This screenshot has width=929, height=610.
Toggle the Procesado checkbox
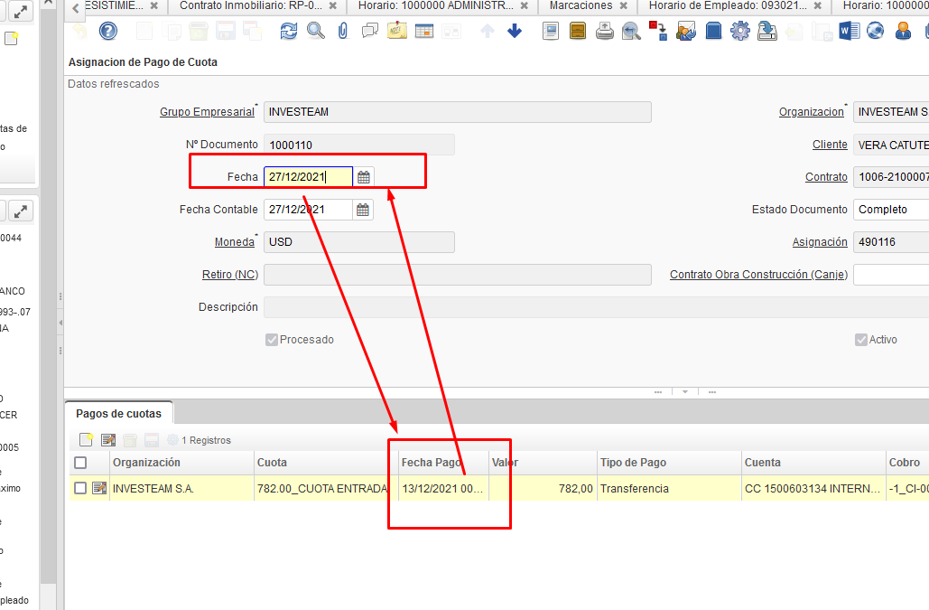click(x=271, y=340)
